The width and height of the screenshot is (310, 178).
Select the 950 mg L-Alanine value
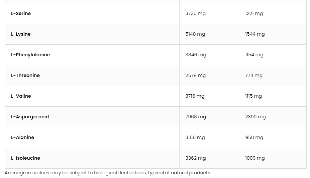[254, 137]
